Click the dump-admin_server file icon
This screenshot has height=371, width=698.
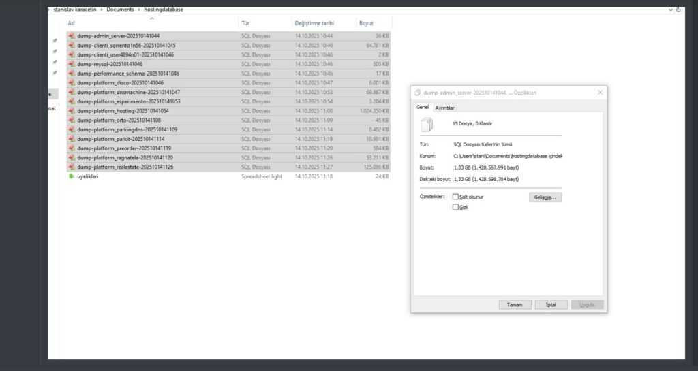pyautogui.click(x=71, y=35)
